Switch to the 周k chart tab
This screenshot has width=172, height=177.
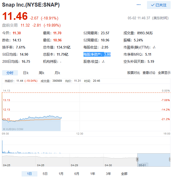click(x=41, y=73)
